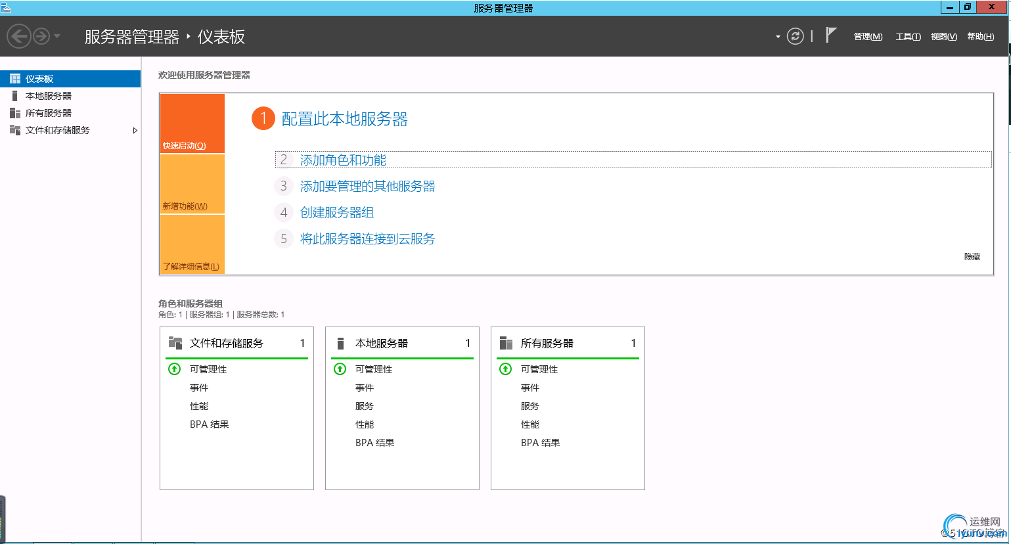1011x544 pixels.
Task: Open the 工具(T) menu
Action: [x=908, y=37]
